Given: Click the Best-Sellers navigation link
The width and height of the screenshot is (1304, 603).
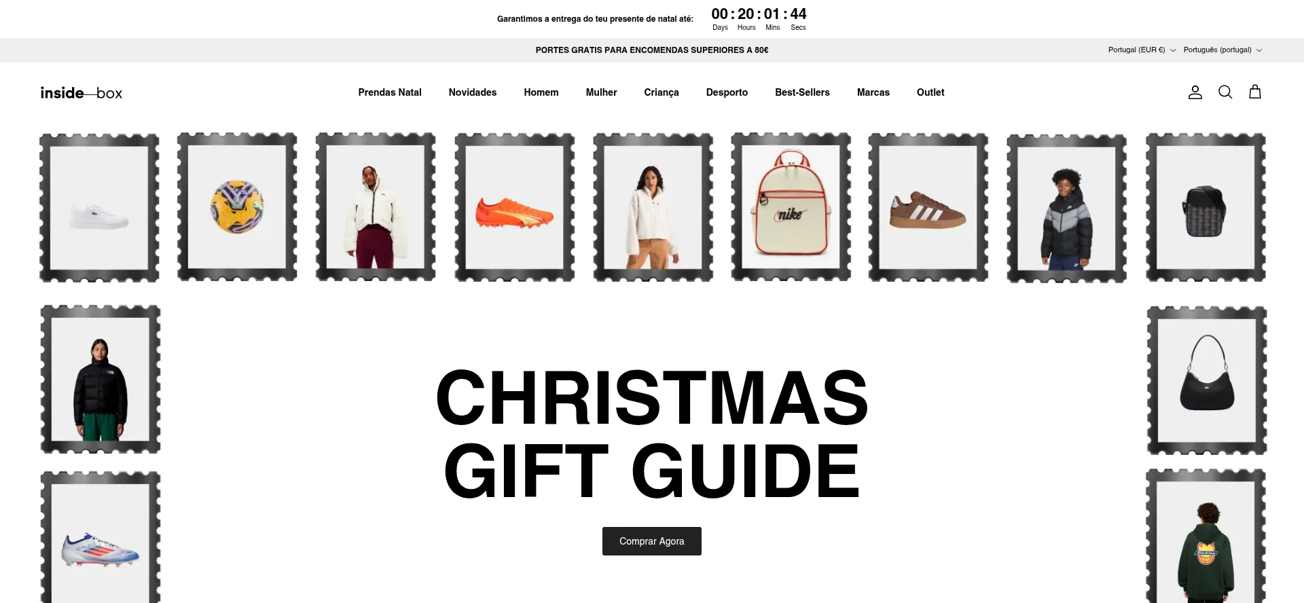Looking at the screenshot, I should click(x=802, y=92).
